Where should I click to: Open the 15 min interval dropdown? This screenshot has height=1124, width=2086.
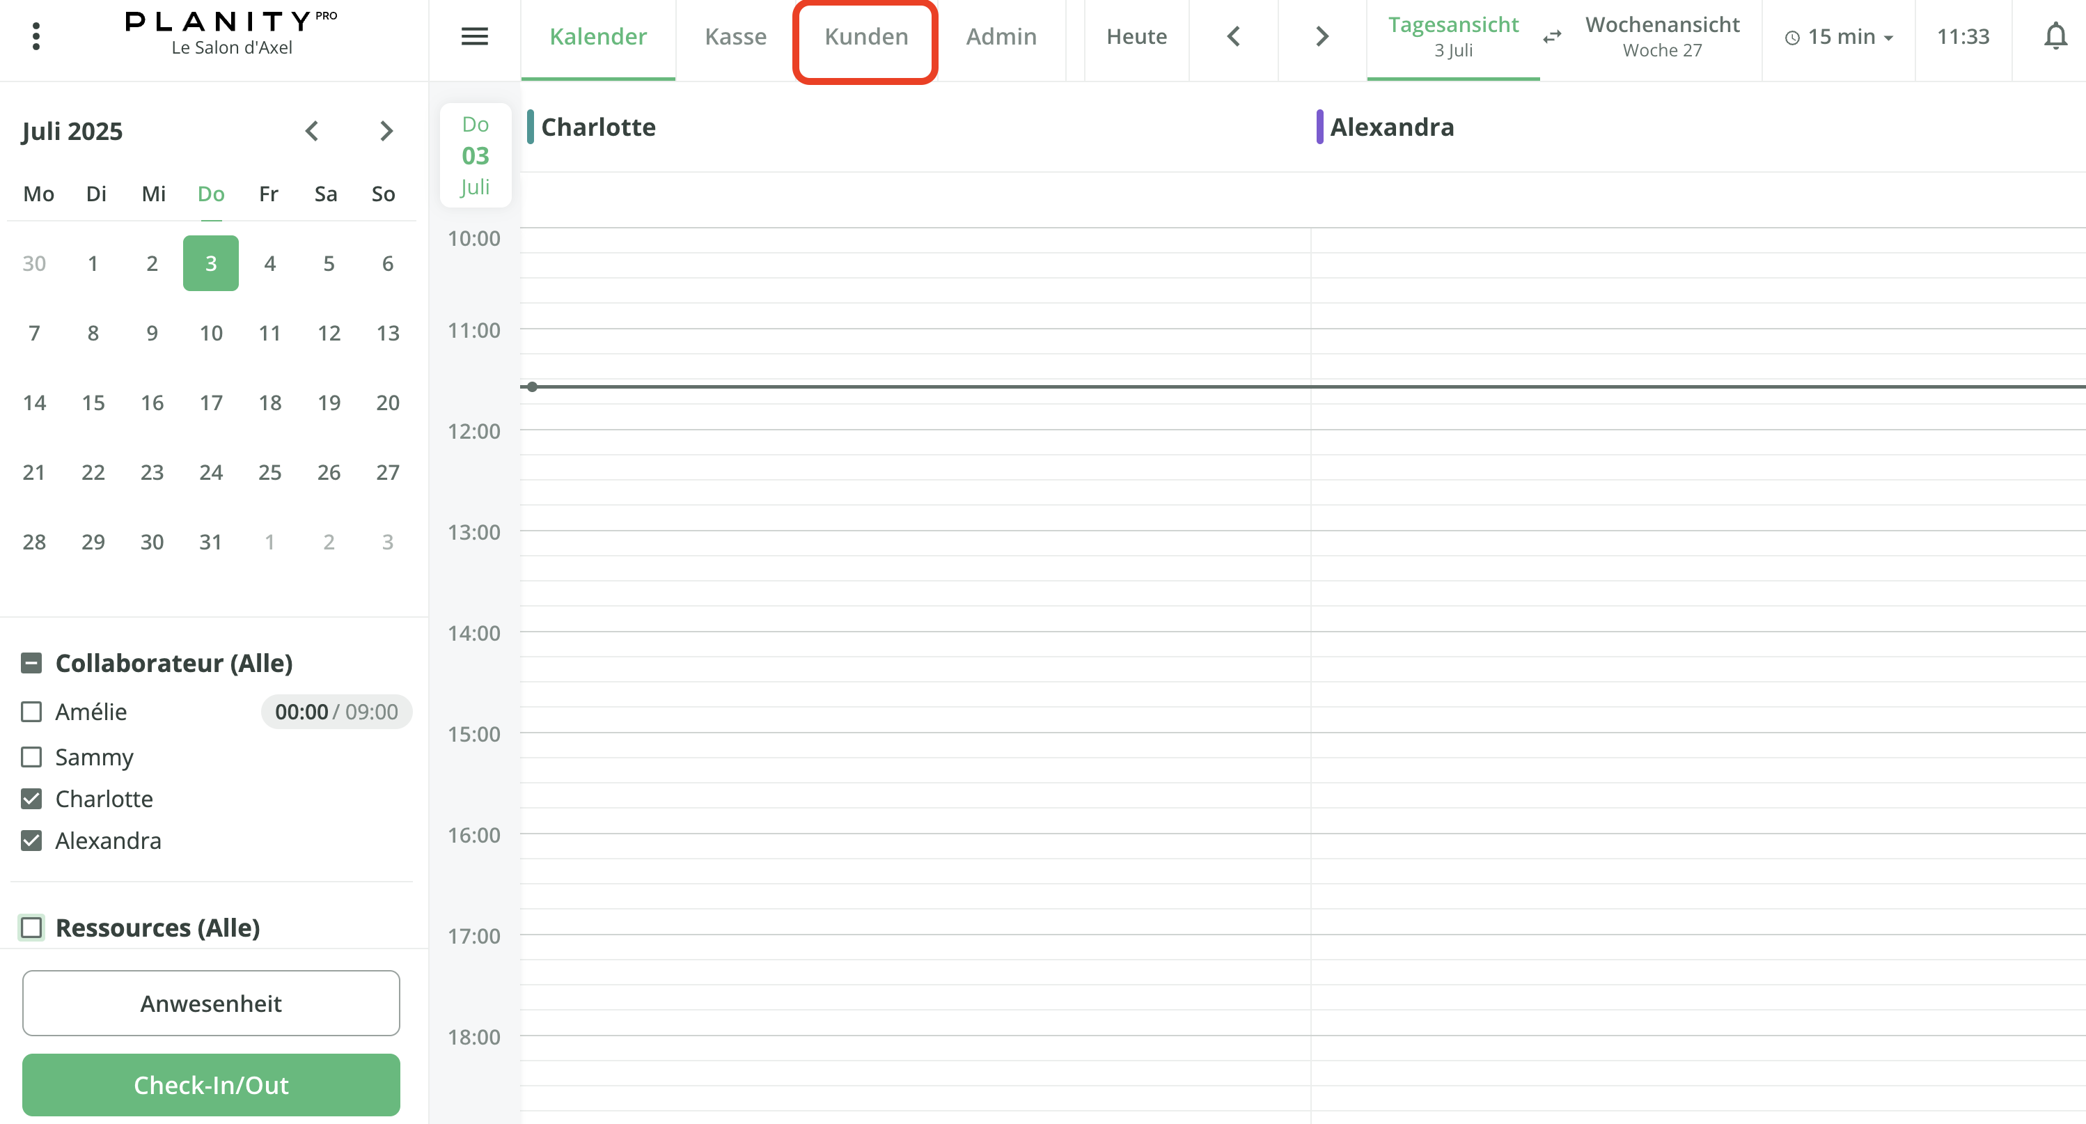(1839, 37)
